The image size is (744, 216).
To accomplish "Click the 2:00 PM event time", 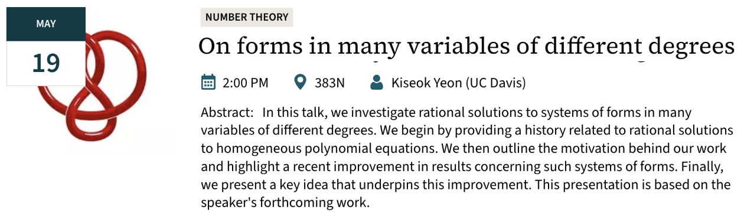I will click(246, 83).
